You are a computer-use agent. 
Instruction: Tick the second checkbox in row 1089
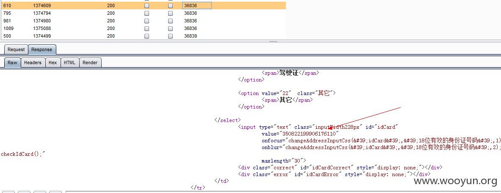click(170, 29)
